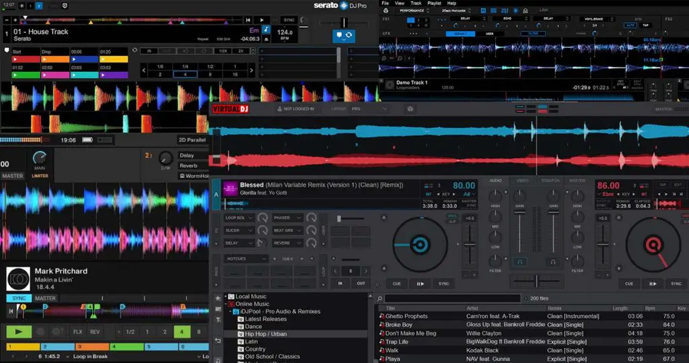Click the Serato waveform zoom-in plus icon
Viewport: 689px width, 363px height.
15,20
